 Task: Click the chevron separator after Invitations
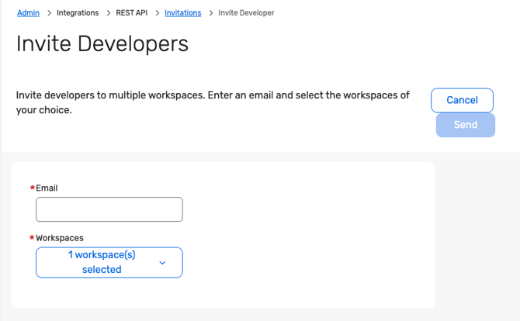210,13
